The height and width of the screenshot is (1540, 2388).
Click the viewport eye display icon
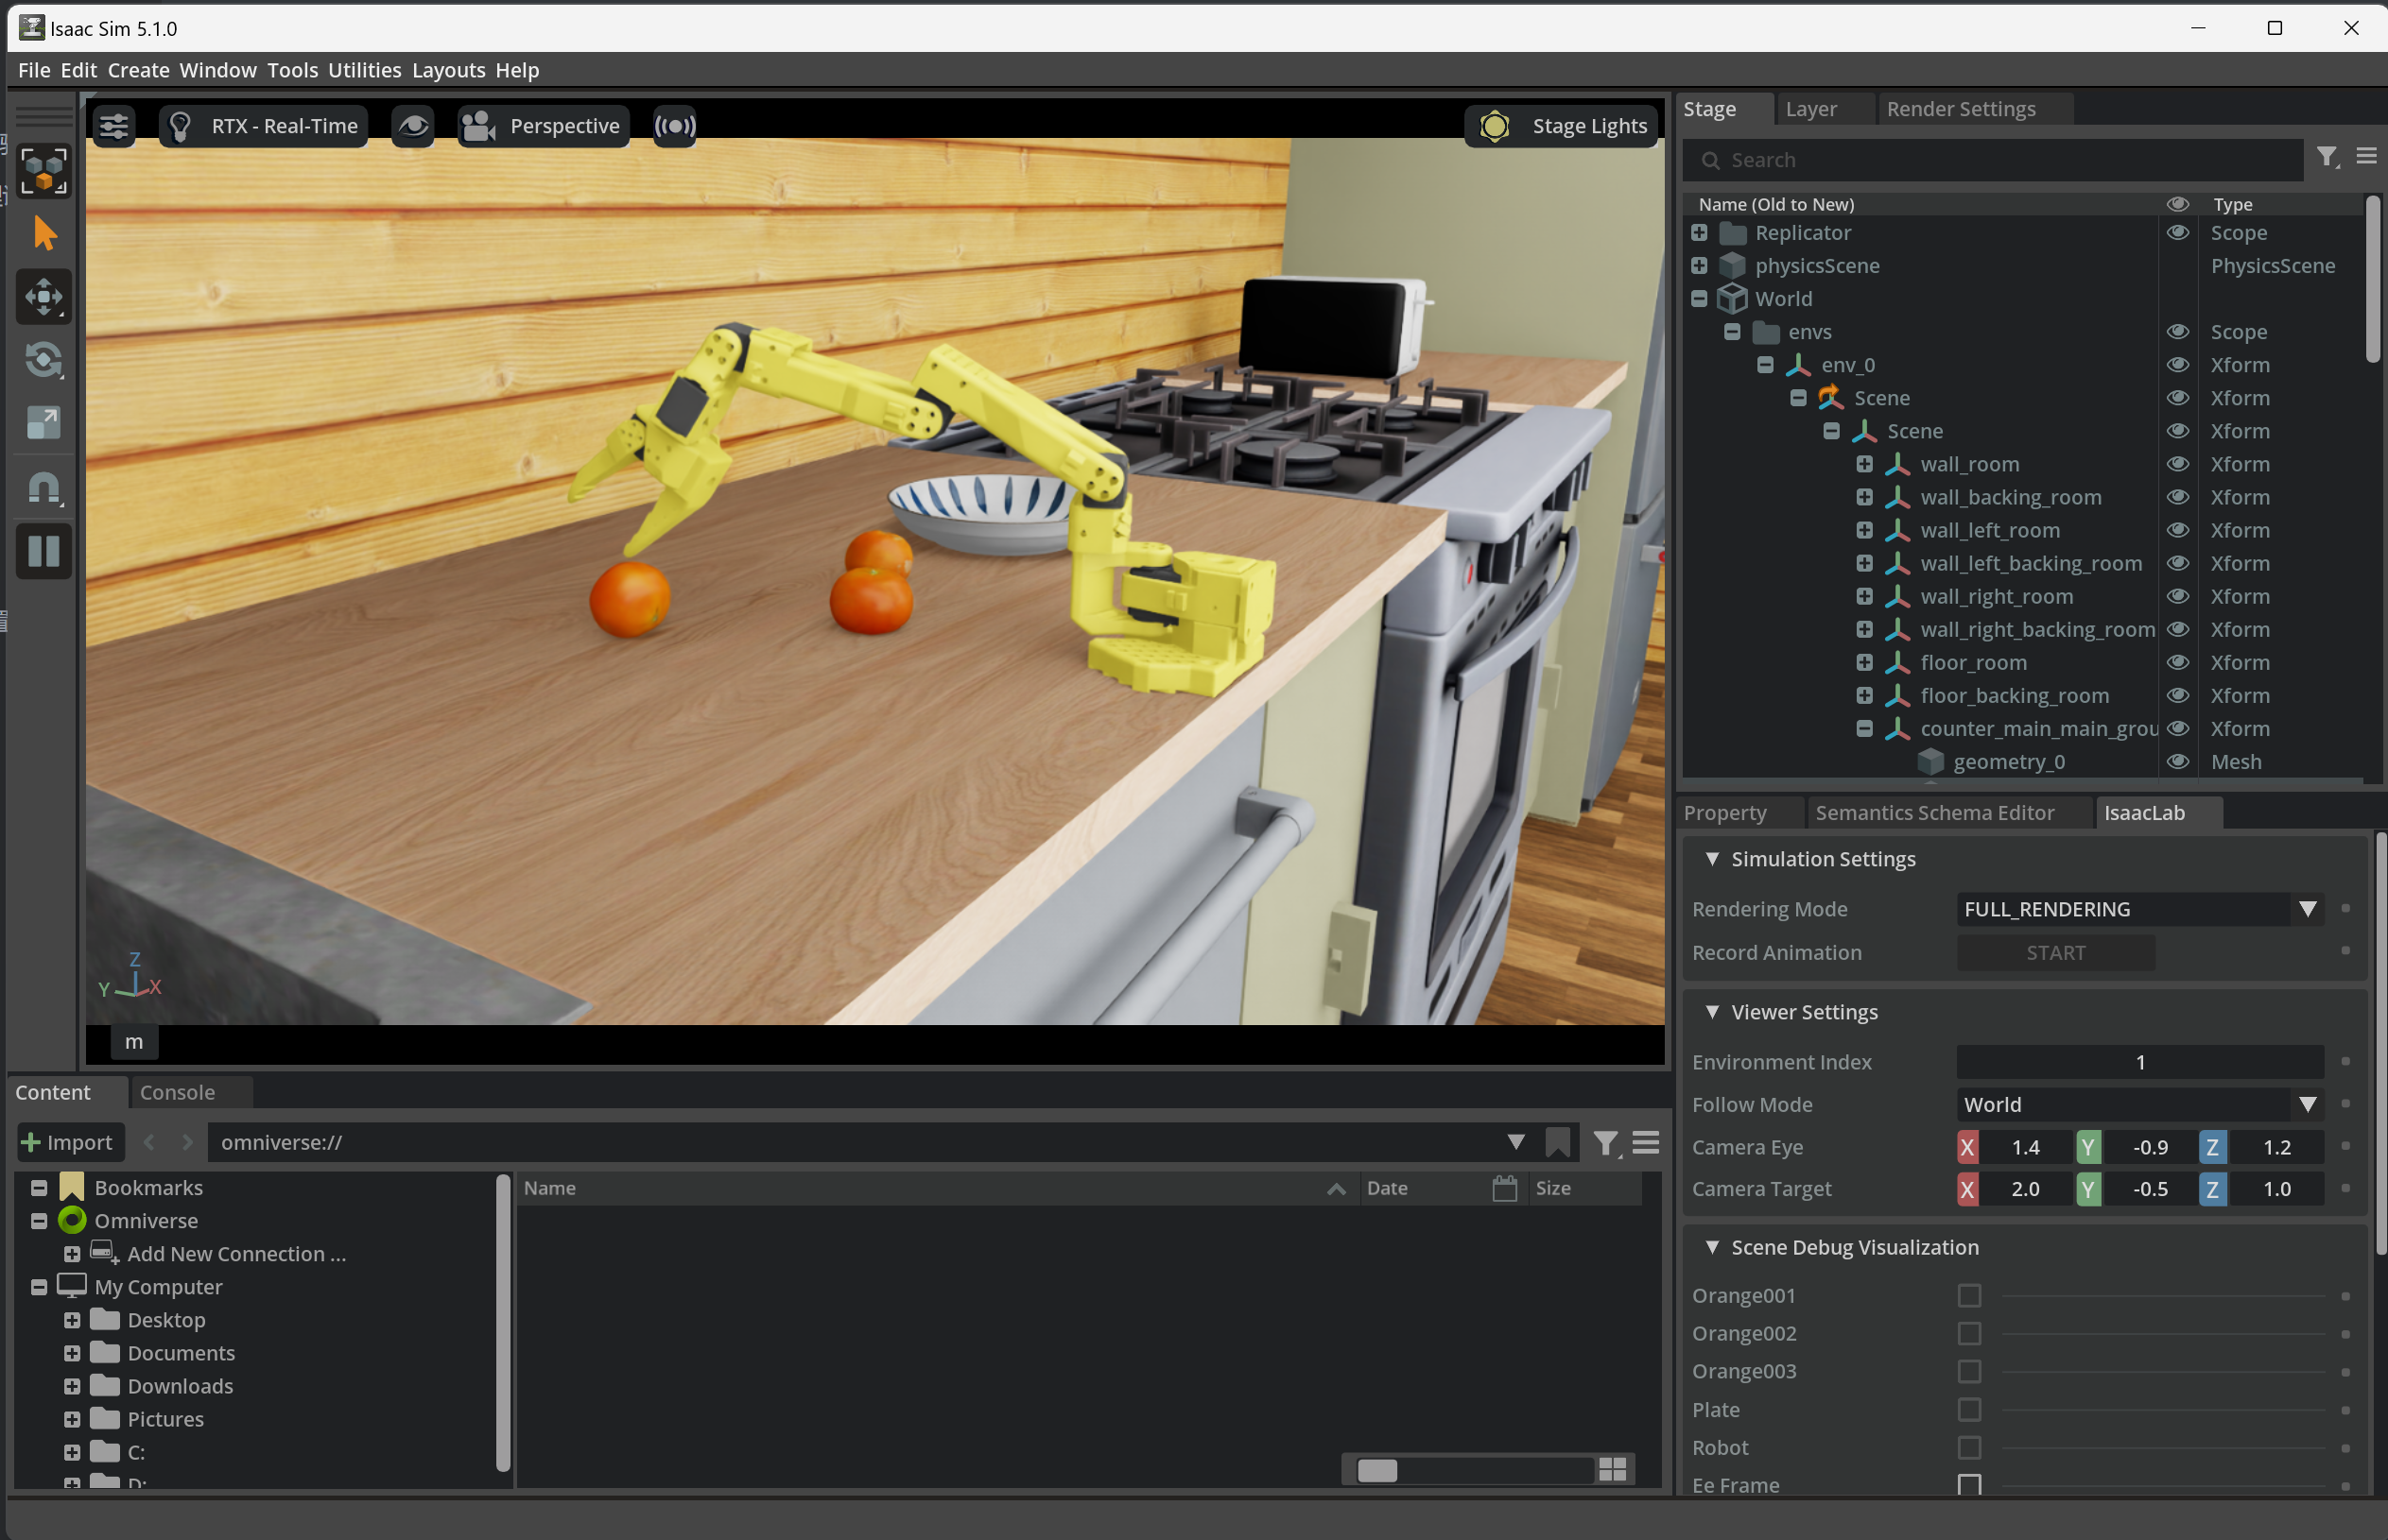coord(413,126)
